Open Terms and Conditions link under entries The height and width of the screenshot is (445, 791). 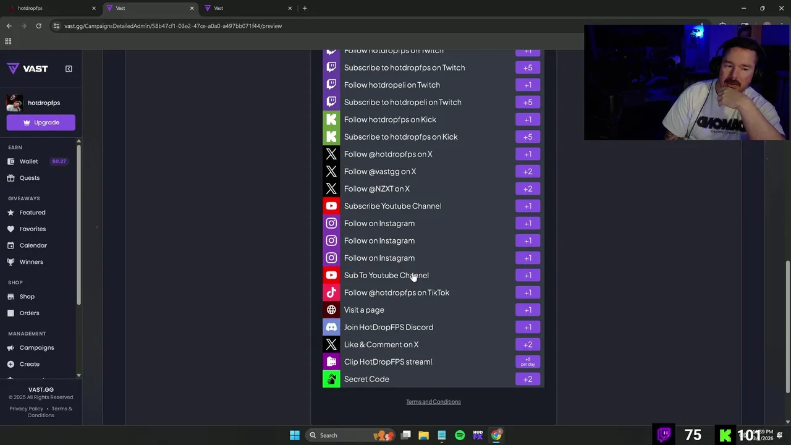pyautogui.click(x=433, y=402)
